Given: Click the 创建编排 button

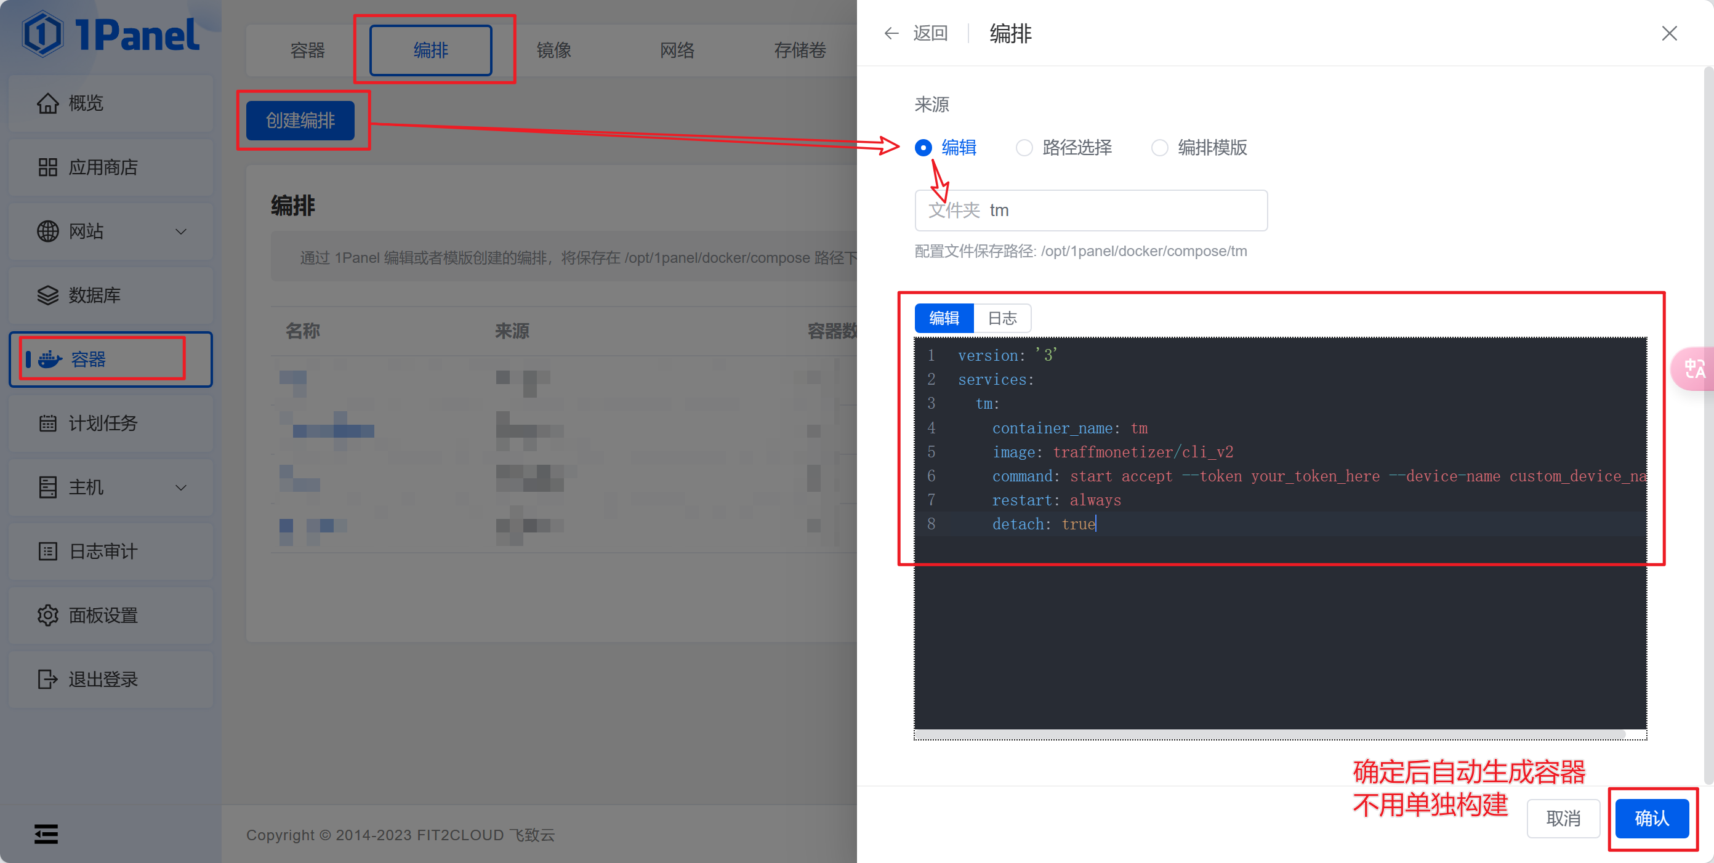Looking at the screenshot, I should point(300,121).
